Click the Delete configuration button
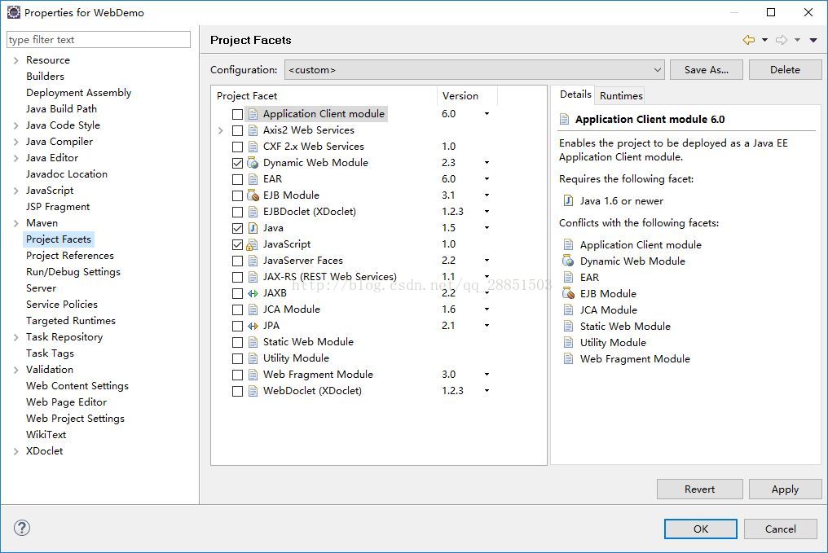828x553 pixels. point(785,70)
